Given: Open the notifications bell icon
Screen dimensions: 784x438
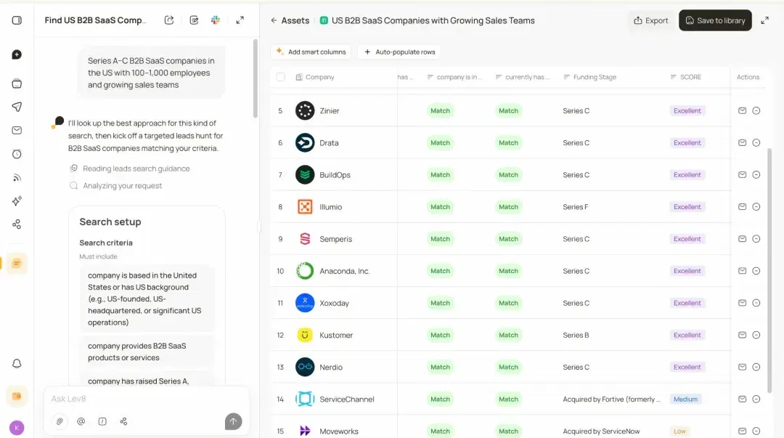Looking at the screenshot, I should [x=17, y=363].
